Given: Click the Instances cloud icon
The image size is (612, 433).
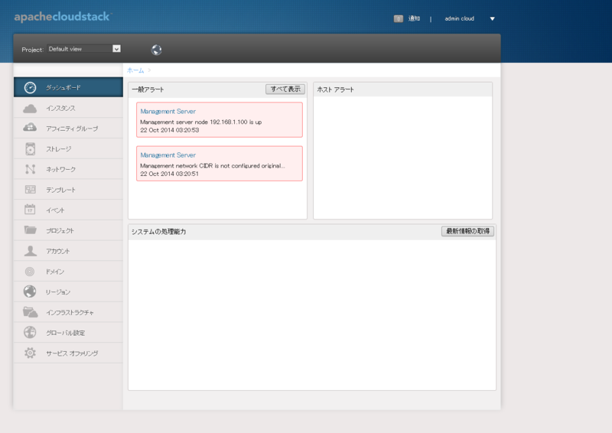Looking at the screenshot, I should 30,108.
